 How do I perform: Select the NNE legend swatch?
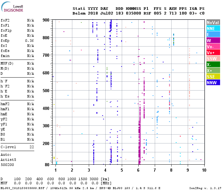point(213,28)
